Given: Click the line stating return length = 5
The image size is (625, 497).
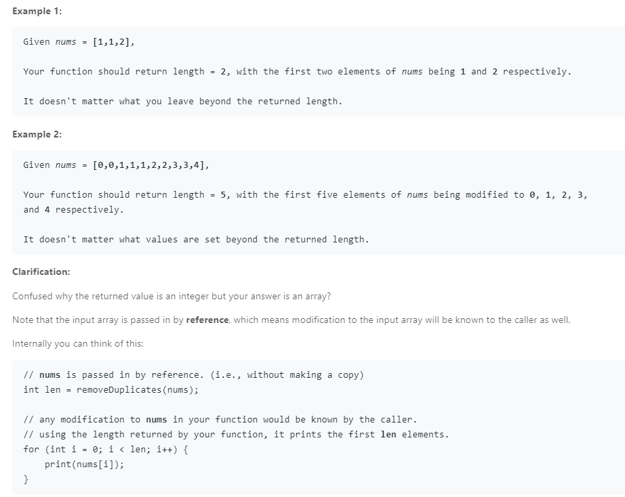Looking at the screenshot, I should click(x=305, y=195).
